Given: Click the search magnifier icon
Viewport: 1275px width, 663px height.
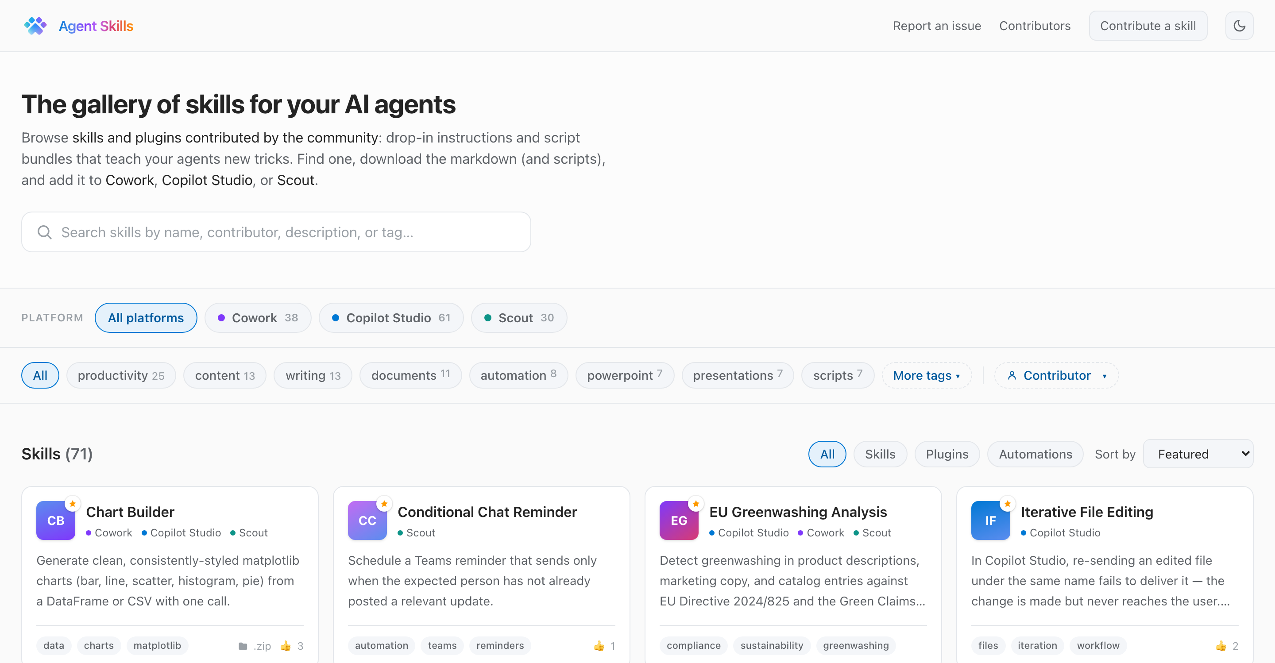Looking at the screenshot, I should 45,232.
